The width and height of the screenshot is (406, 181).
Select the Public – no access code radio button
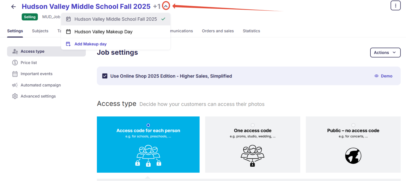point(353,125)
